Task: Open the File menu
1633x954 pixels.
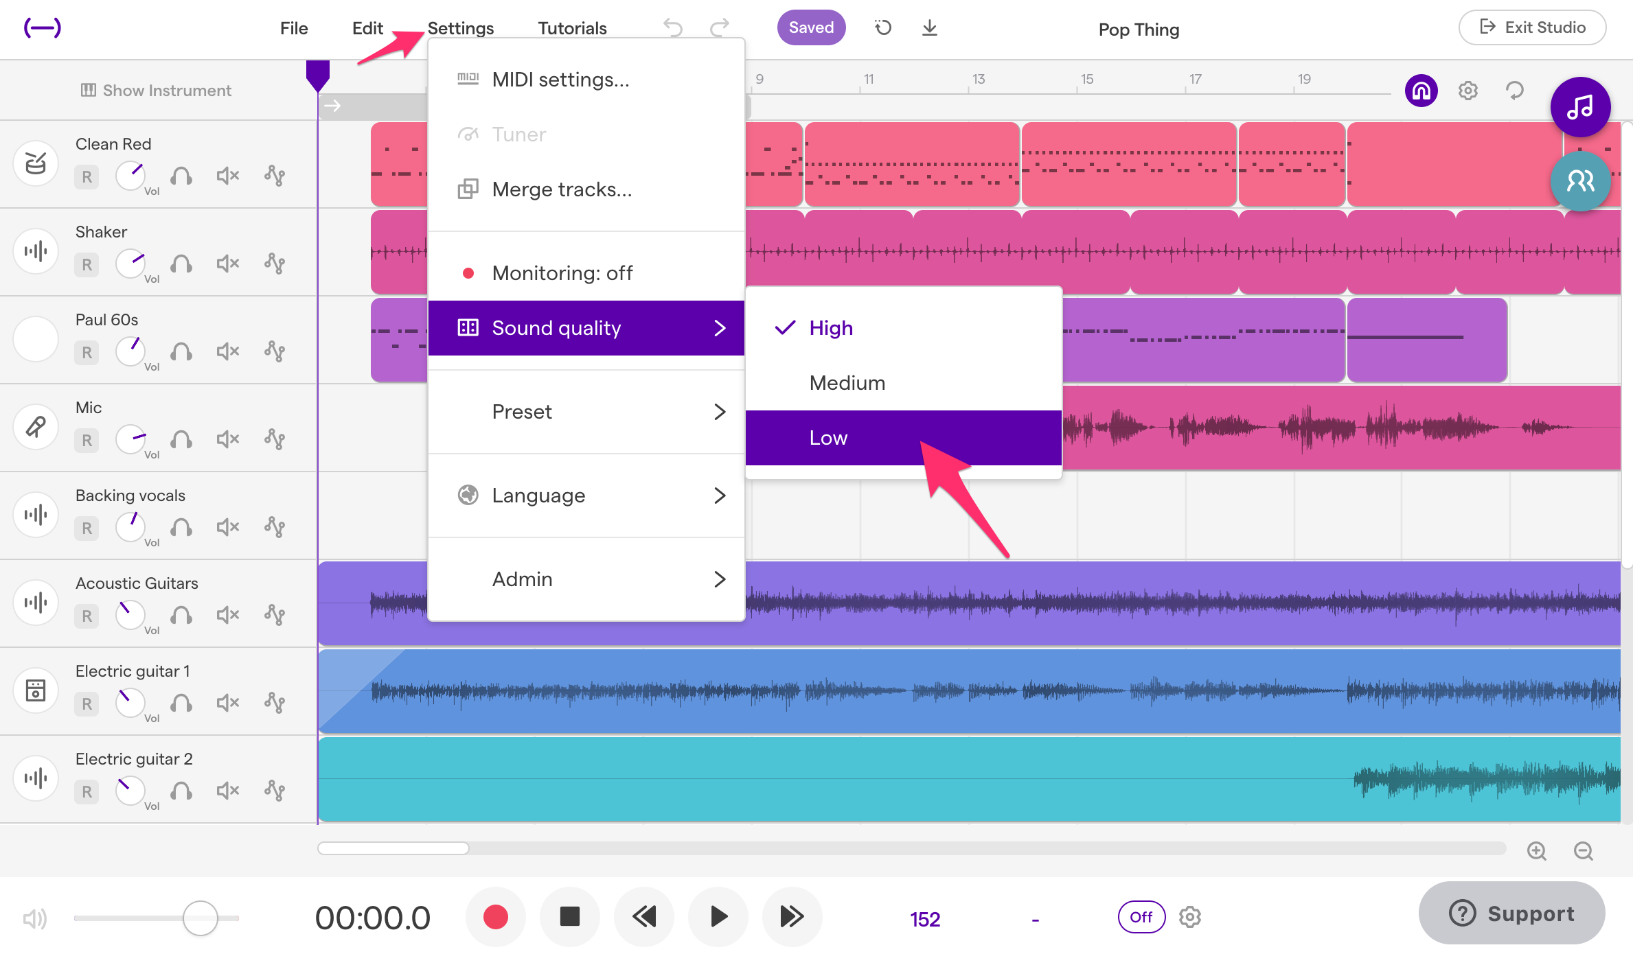Action: [294, 28]
